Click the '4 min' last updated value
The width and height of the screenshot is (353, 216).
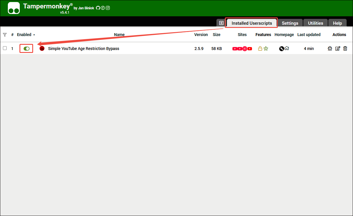tap(309, 49)
